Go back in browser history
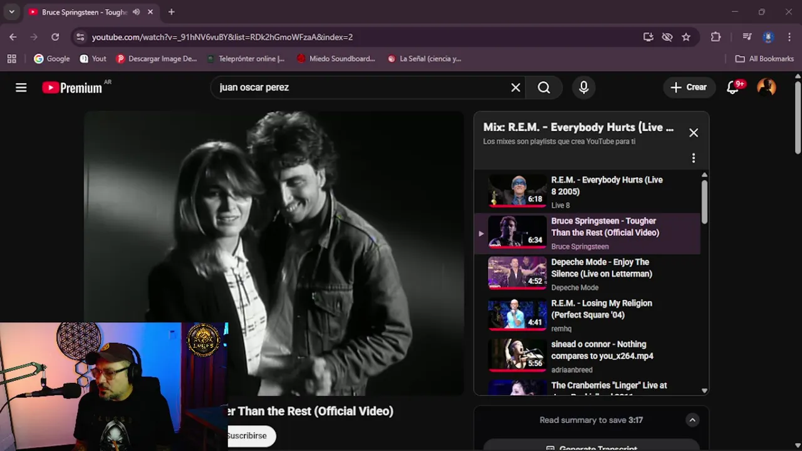This screenshot has width=802, height=451. pyautogui.click(x=13, y=37)
